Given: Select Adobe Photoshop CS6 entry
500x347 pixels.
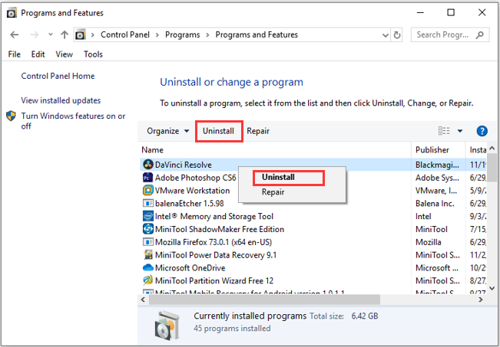Looking at the screenshot, I should click(196, 178).
